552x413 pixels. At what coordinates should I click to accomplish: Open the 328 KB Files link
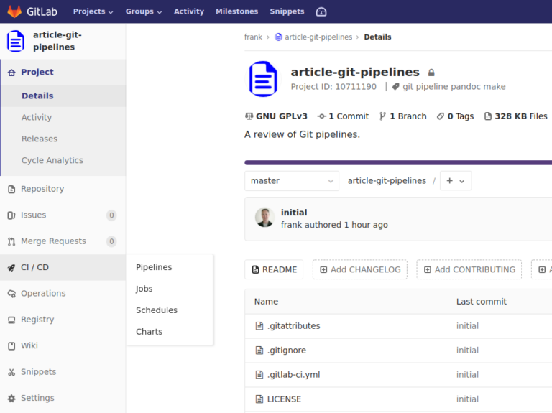pyautogui.click(x=516, y=116)
